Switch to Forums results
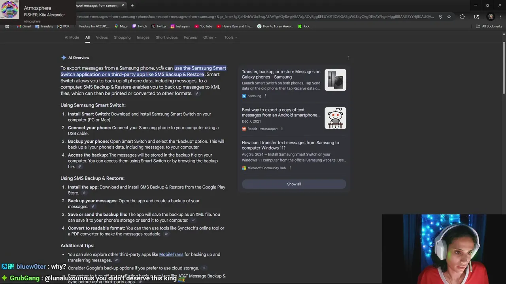 190,37
